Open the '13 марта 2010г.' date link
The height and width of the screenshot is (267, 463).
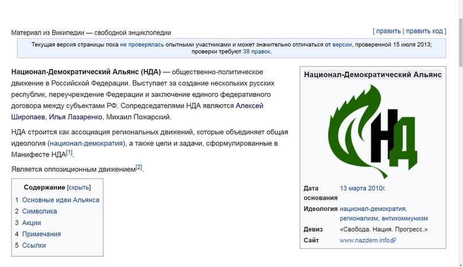(363, 188)
